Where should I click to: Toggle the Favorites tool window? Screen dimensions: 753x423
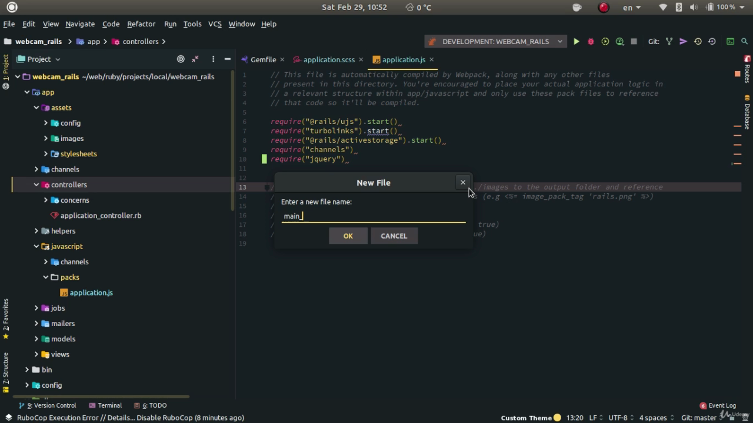click(x=6, y=319)
